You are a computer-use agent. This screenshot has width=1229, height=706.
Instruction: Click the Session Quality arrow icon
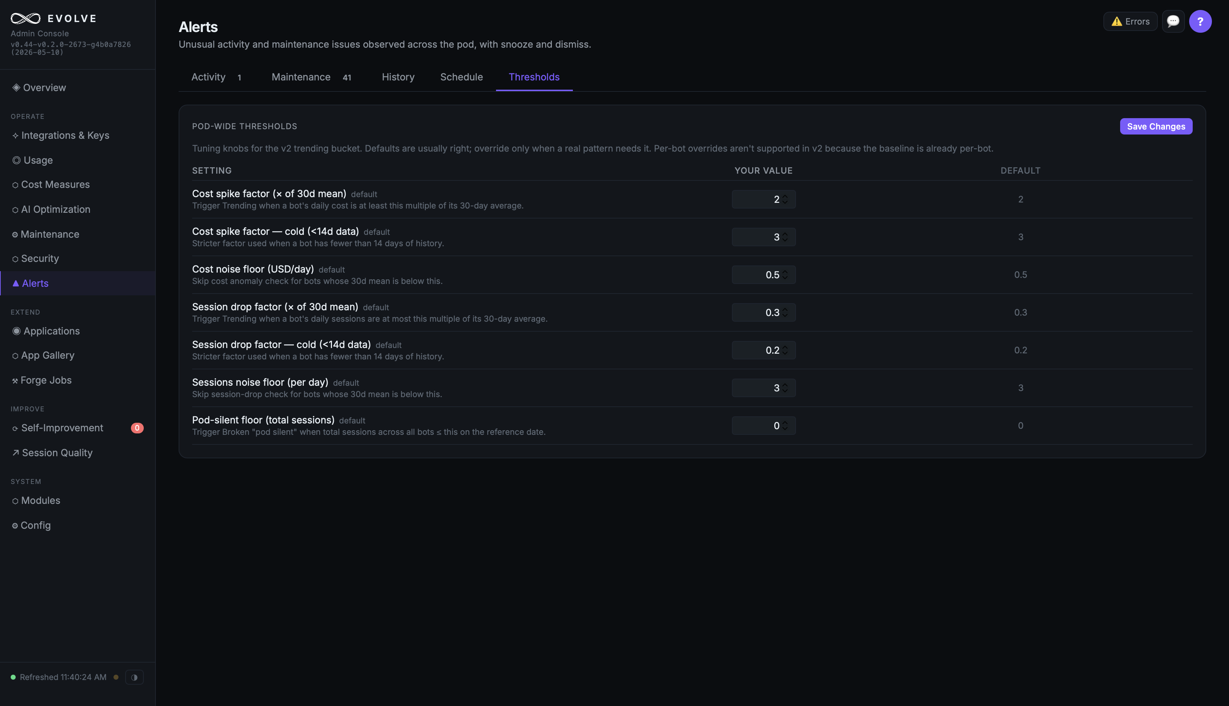[16, 453]
